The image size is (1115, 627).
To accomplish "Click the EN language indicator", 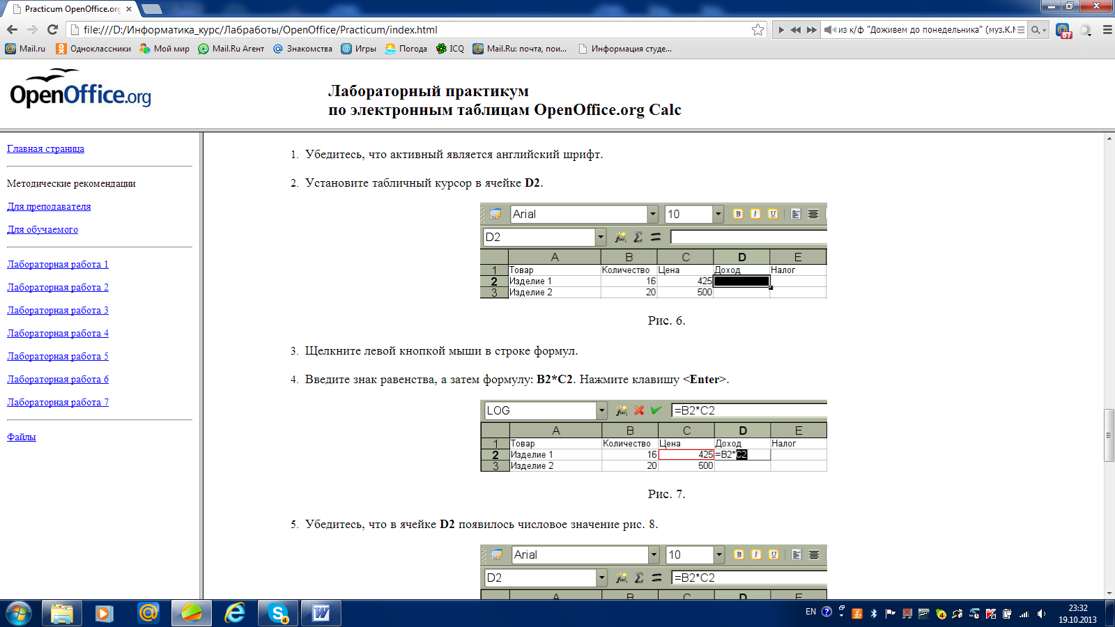I will (x=810, y=612).
